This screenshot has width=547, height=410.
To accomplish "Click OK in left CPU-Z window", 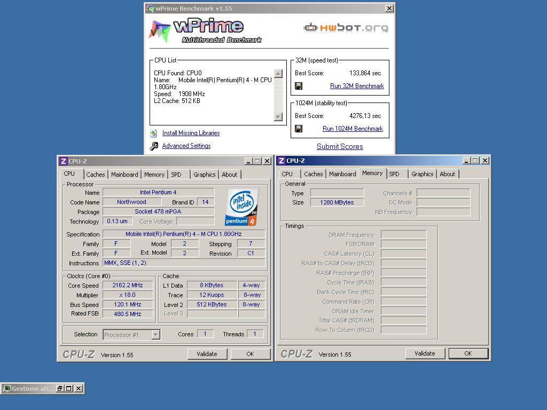I will pyautogui.click(x=250, y=354).
